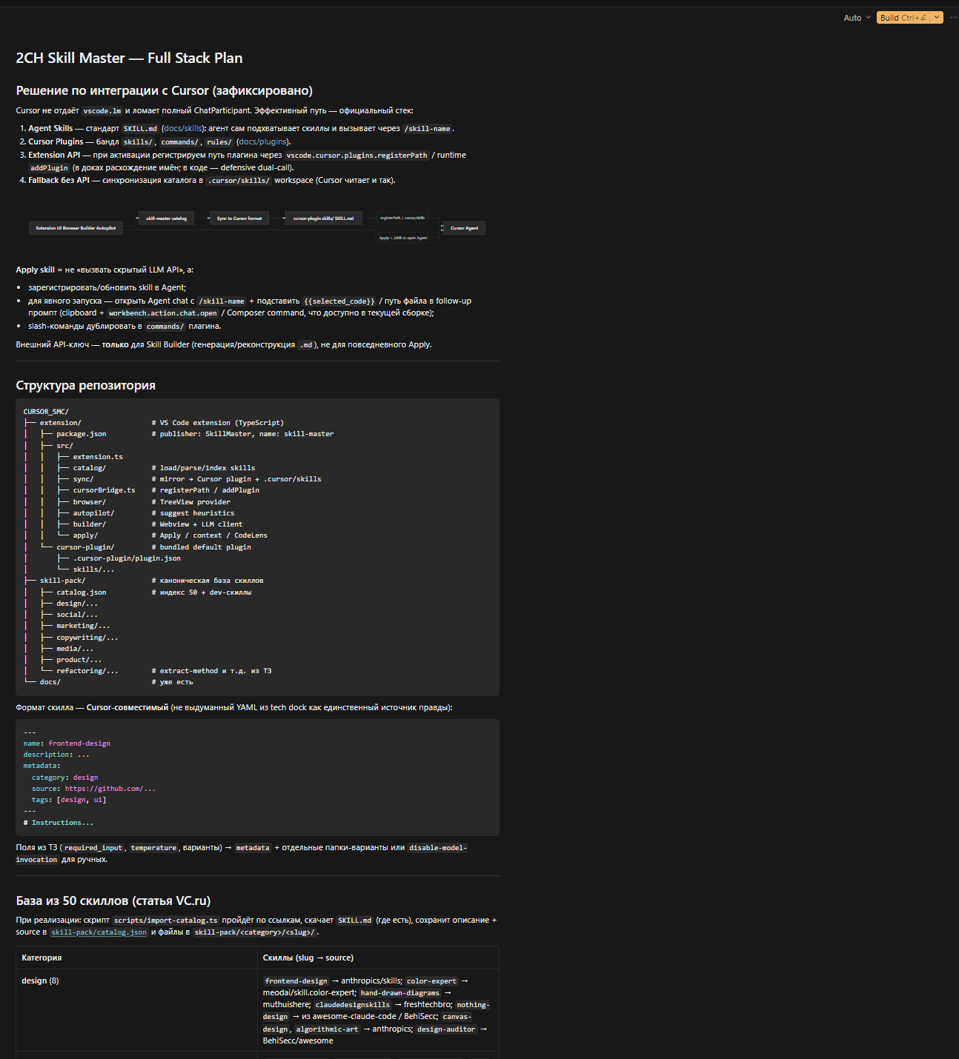Viewport: 959px width, 1059px height.
Task: Click the '# TreeView provider' comment in tree
Action: (x=191, y=502)
